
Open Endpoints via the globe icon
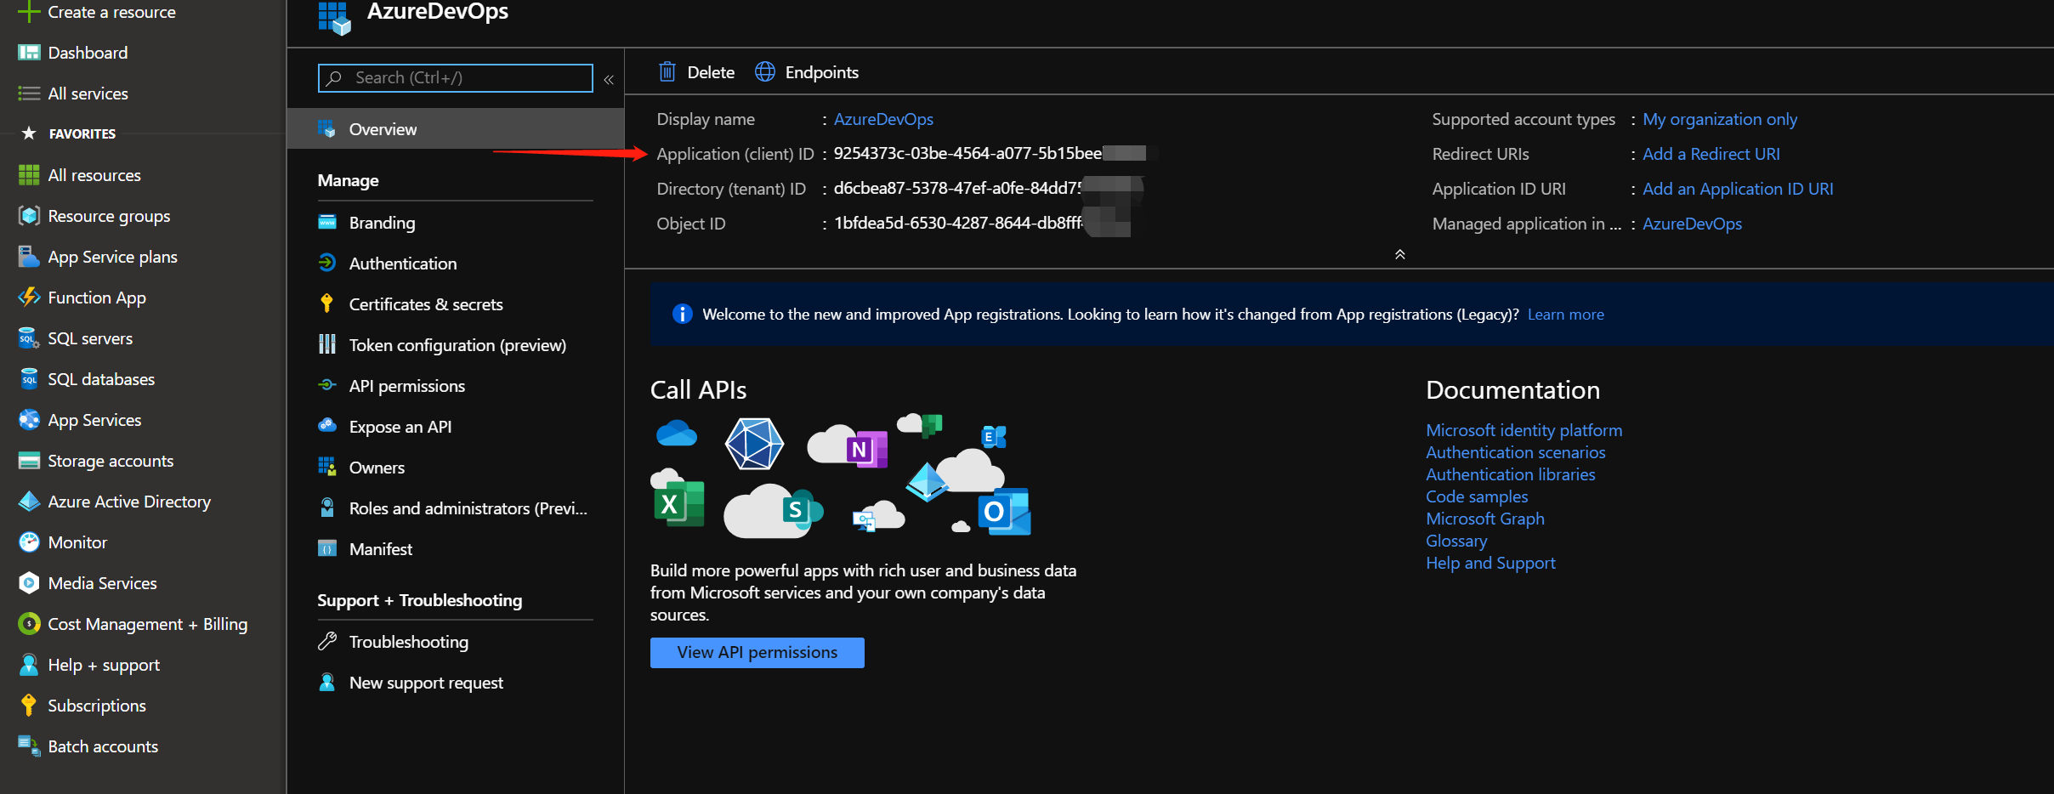(765, 72)
